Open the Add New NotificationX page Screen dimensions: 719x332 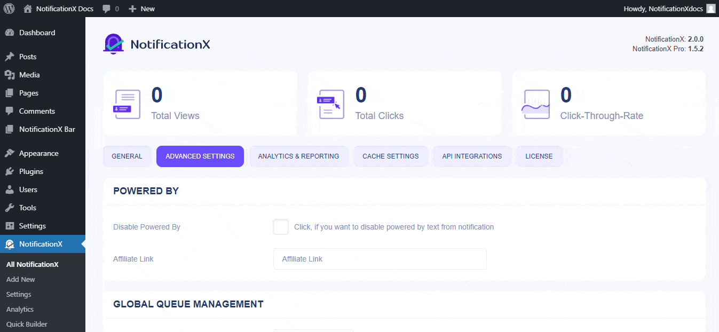click(20, 279)
